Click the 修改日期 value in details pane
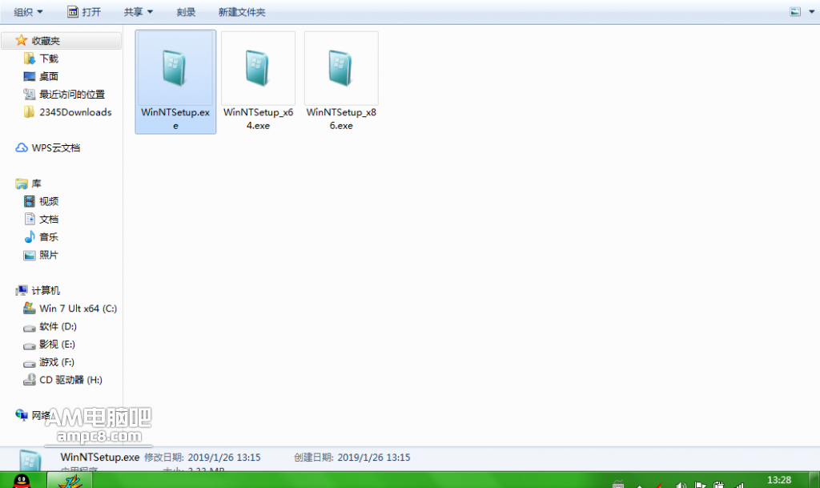 (x=224, y=458)
